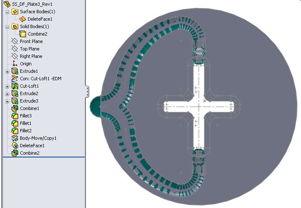Expand the Extrude3 feature node
Screen dimensions: 301x208
point(7,101)
